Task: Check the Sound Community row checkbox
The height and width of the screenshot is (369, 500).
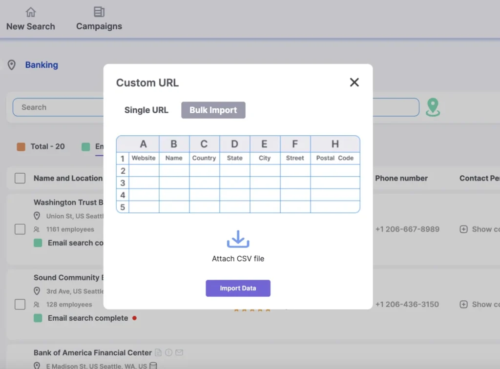Action: point(20,304)
